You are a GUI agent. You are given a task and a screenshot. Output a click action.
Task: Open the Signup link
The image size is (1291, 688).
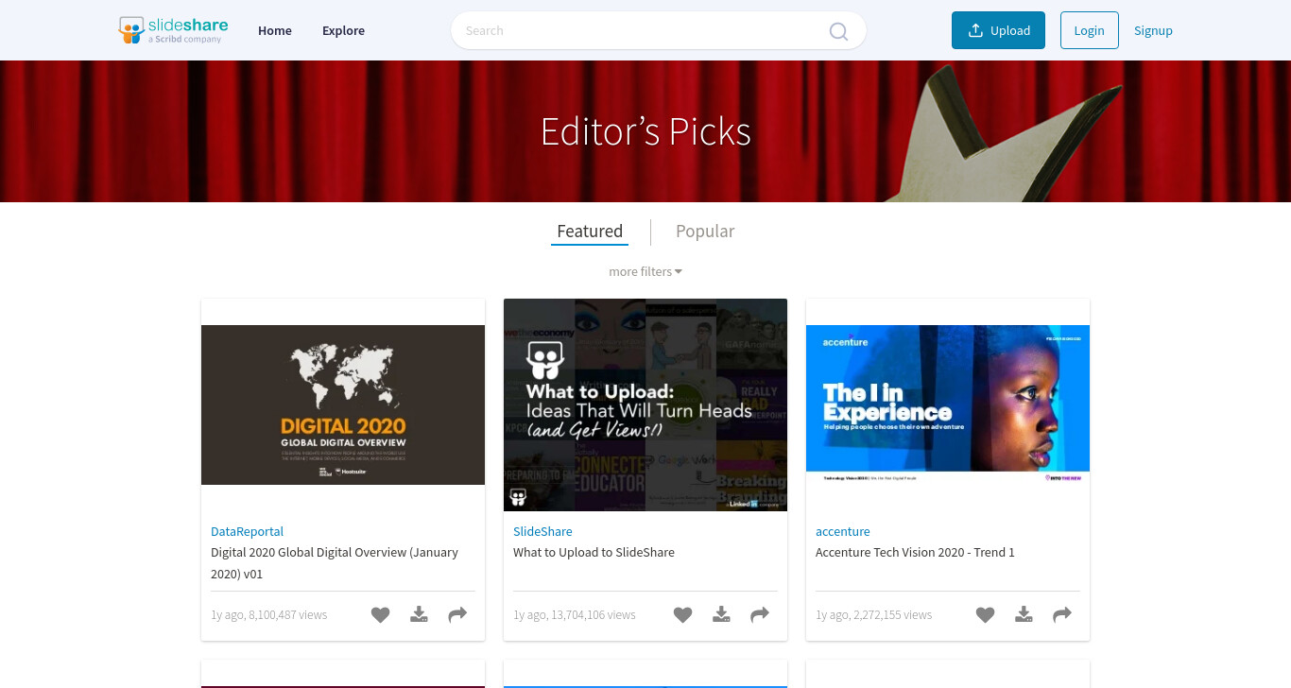coord(1153,30)
